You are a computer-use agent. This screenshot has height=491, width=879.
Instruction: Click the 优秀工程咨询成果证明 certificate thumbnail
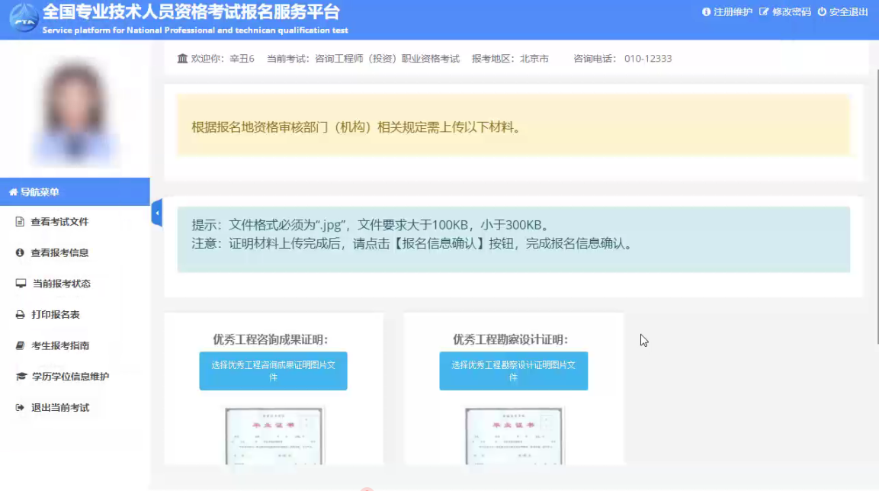(274, 435)
